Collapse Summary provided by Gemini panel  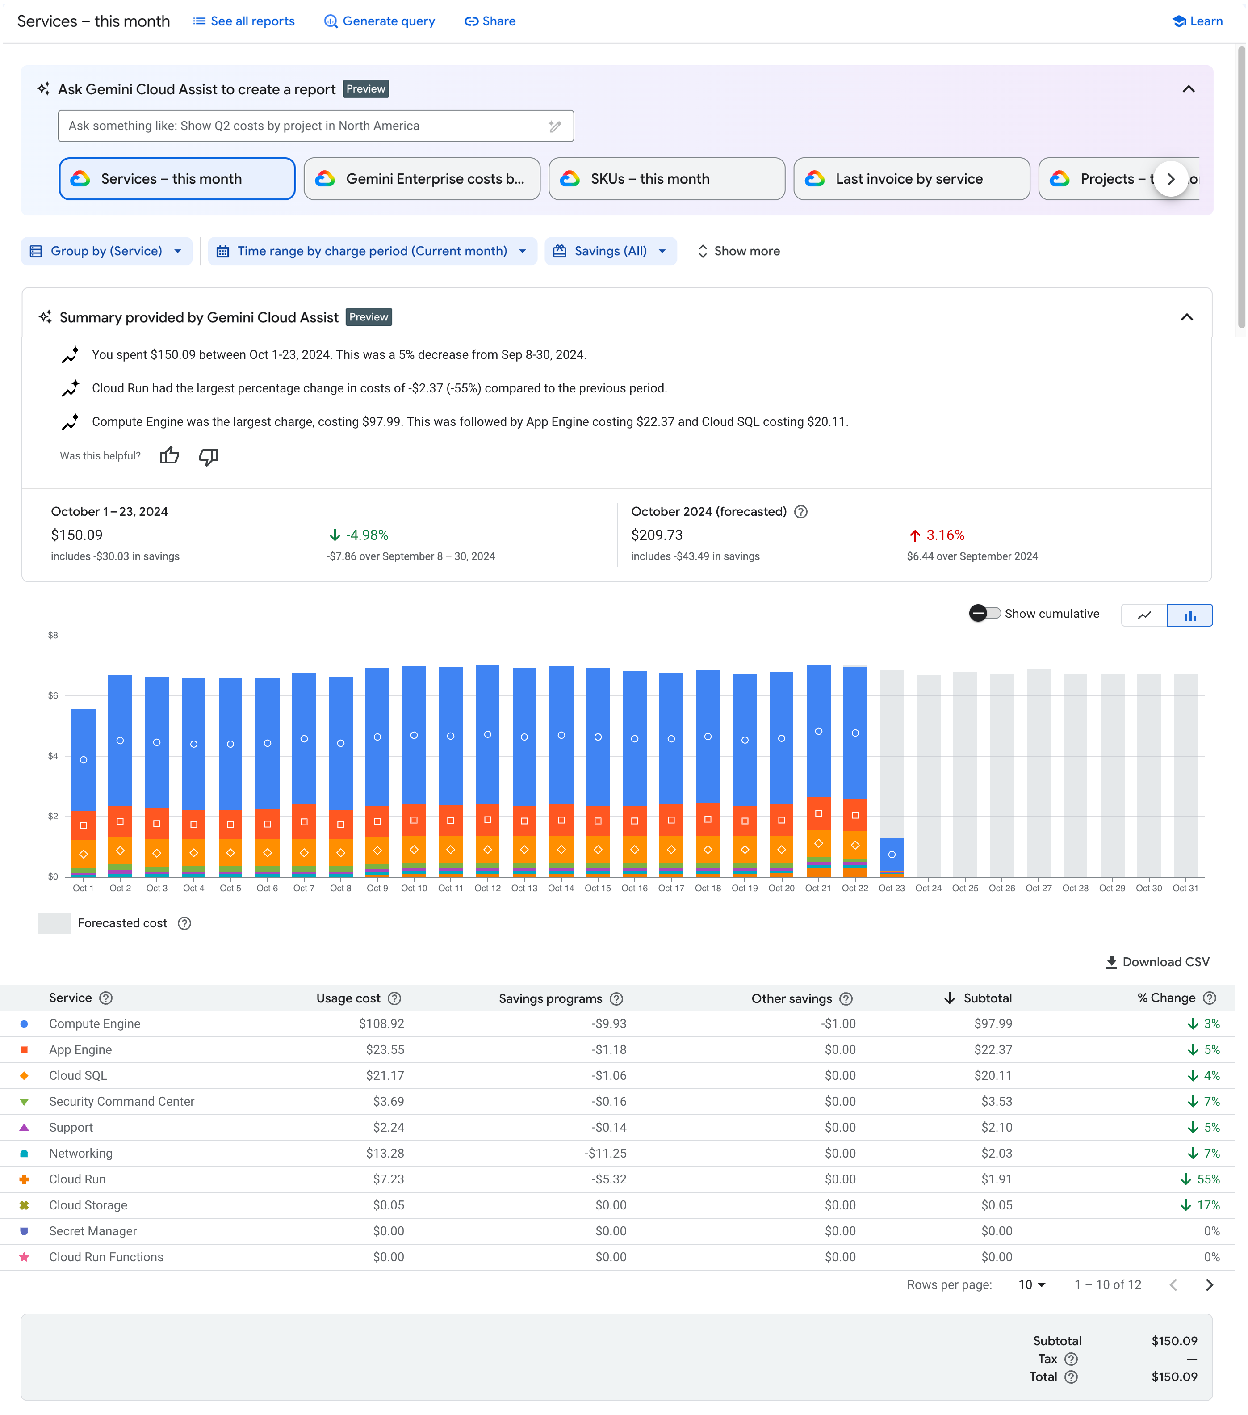pos(1187,317)
